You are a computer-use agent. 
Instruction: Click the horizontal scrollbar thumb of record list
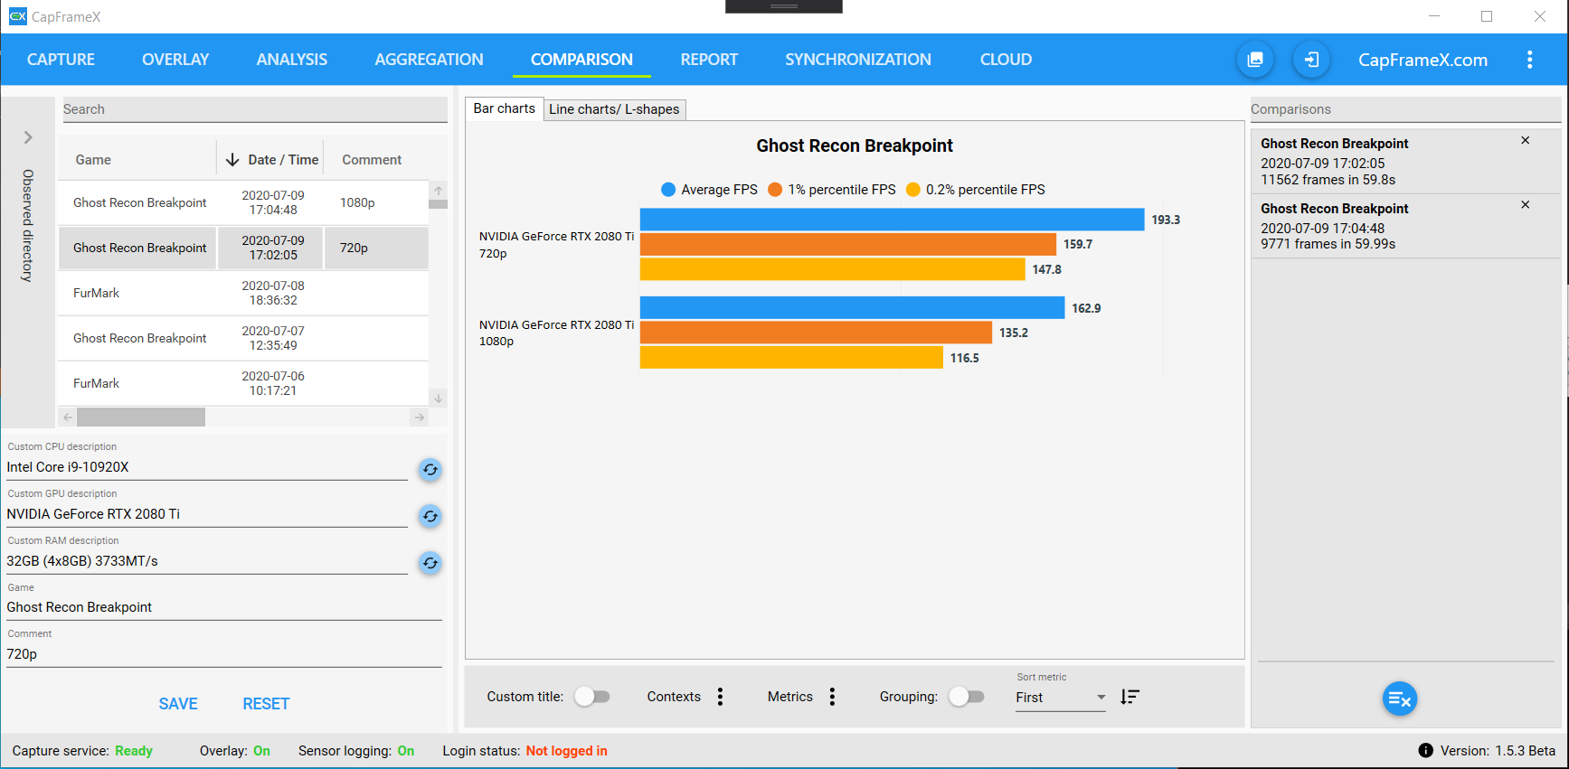[141, 417]
